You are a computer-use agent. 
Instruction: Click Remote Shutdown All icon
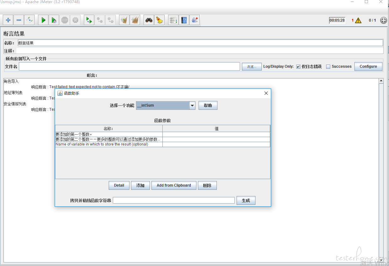[x=111, y=20]
